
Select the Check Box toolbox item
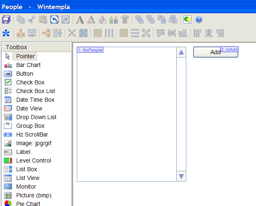click(x=30, y=82)
